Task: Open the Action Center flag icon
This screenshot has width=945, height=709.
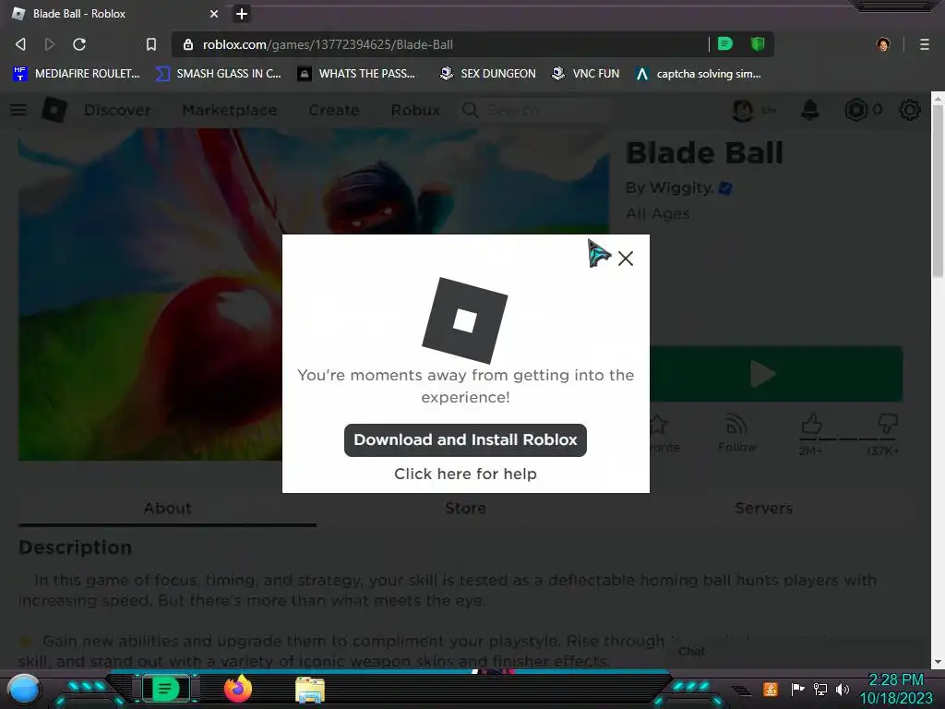Action: (797, 689)
